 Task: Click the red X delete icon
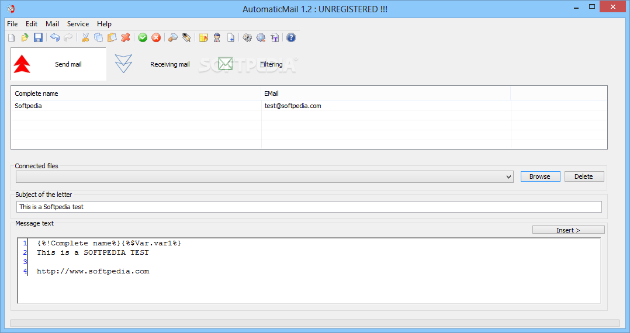[126, 38]
